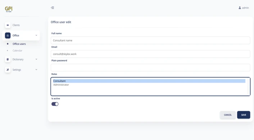Click the Save button

pyautogui.click(x=244, y=115)
